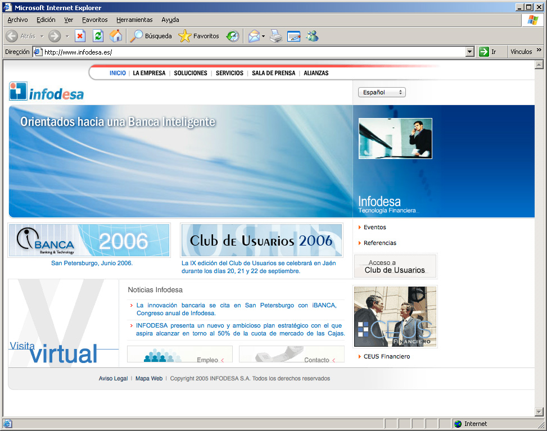Expand the mail icon dropdown arrow
Screen dimensions: 547x431
tap(263, 37)
